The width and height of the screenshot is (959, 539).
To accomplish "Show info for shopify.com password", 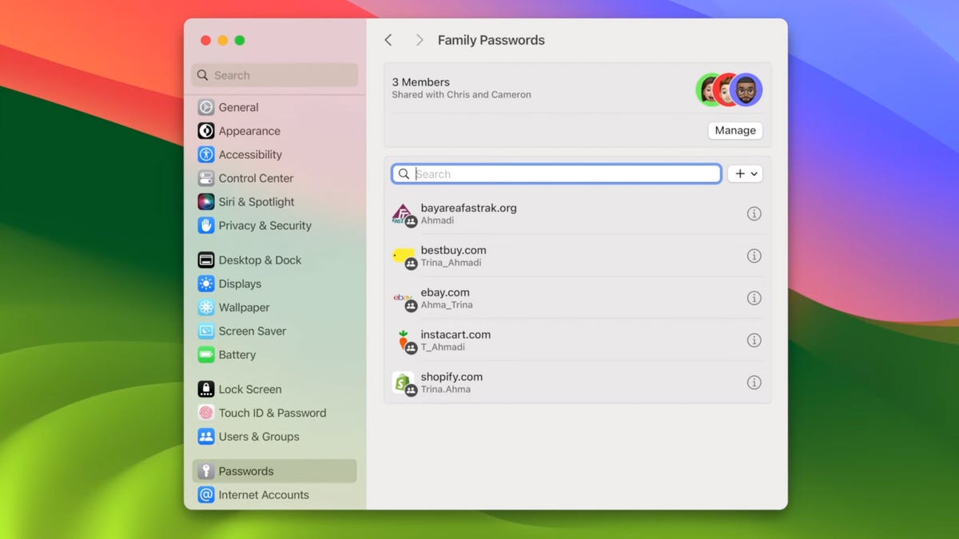I will click(x=754, y=382).
